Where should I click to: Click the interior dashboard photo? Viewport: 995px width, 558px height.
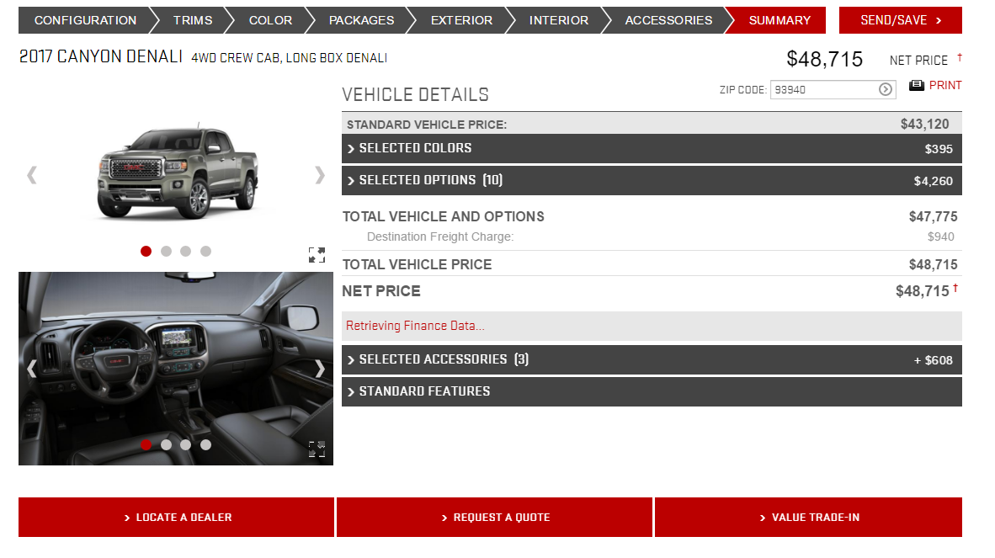point(176,369)
